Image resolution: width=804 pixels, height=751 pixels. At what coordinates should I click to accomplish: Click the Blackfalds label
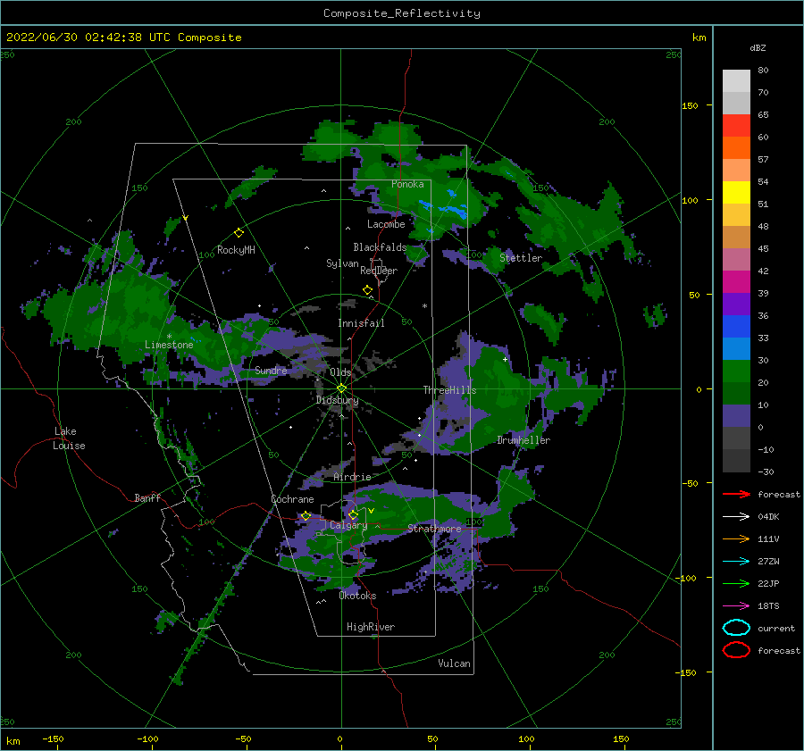click(380, 247)
